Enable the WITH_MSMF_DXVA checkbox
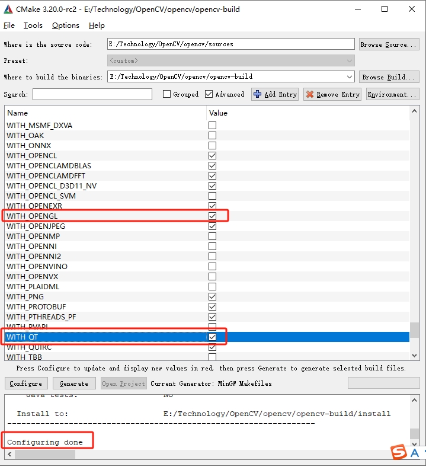 (212, 125)
